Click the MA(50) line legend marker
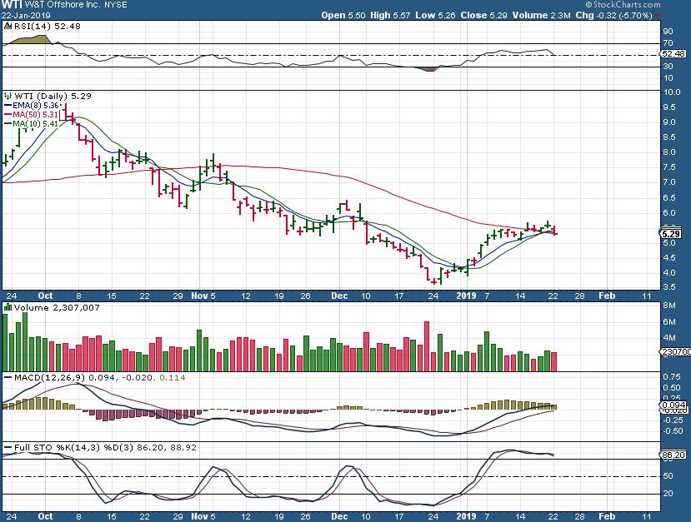This screenshot has width=691, height=522. [8, 115]
